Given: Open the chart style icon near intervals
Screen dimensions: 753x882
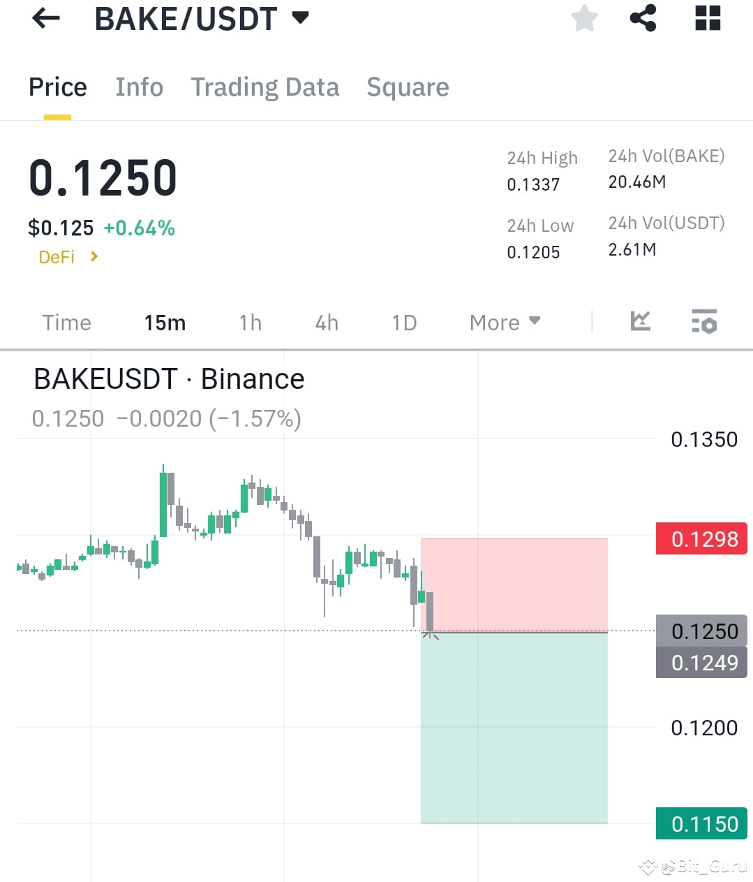Looking at the screenshot, I should coord(639,322).
